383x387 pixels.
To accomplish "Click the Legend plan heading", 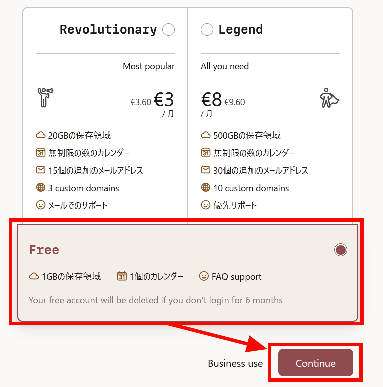I will point(241,30).
